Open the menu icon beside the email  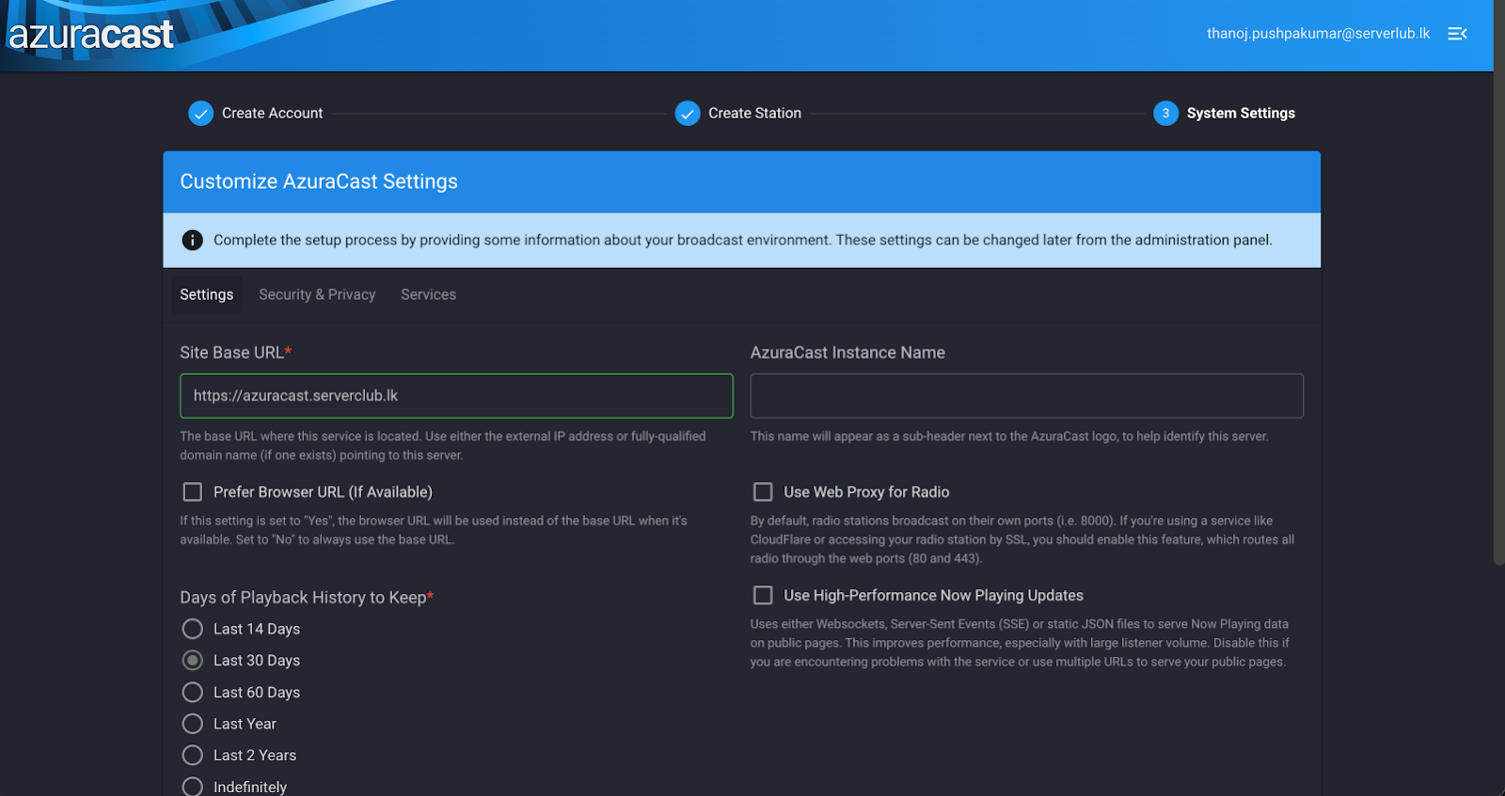pyautogui.click(x=1457, y=34)
